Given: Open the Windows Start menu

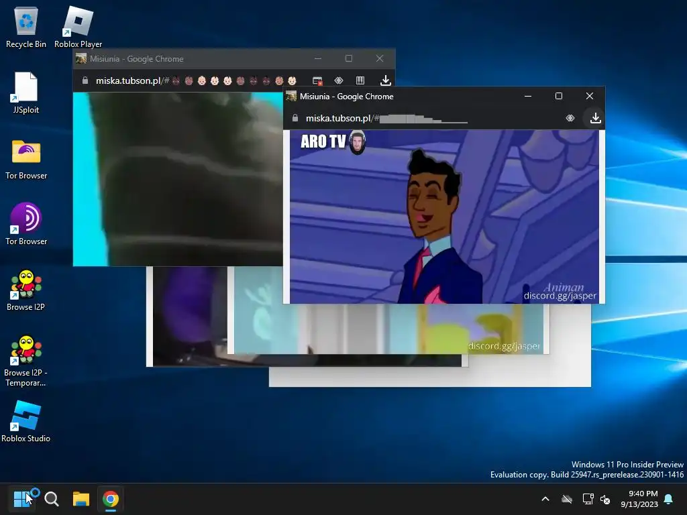Looking at the screenshot, I should (22, 499).
